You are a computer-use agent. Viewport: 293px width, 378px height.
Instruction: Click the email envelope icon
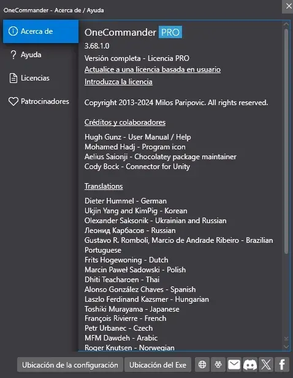pos(234,364)
